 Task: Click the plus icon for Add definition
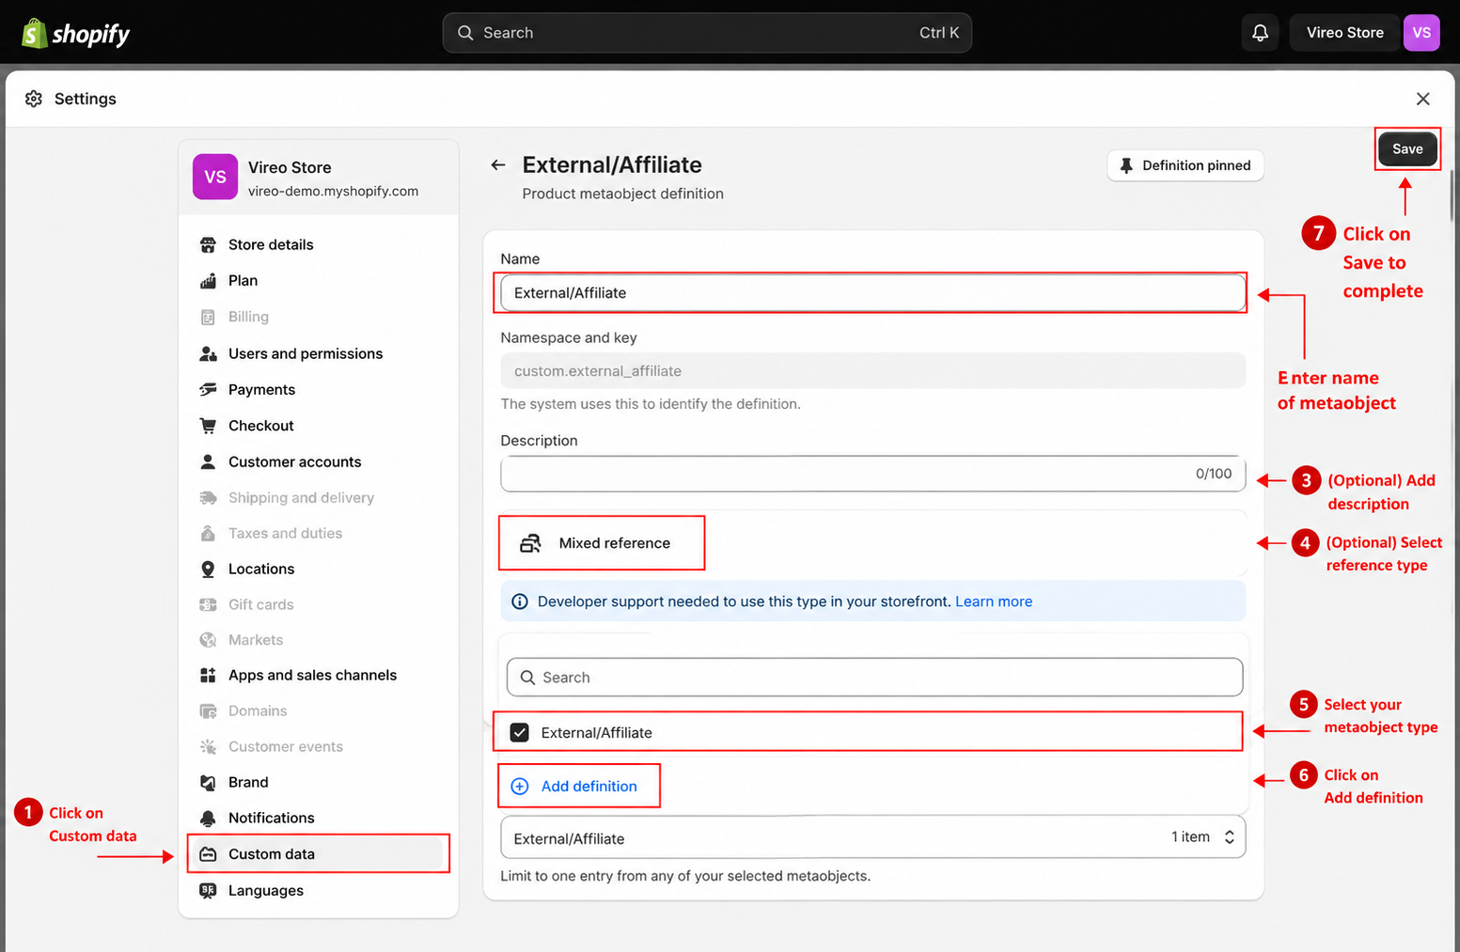(519, 787)
